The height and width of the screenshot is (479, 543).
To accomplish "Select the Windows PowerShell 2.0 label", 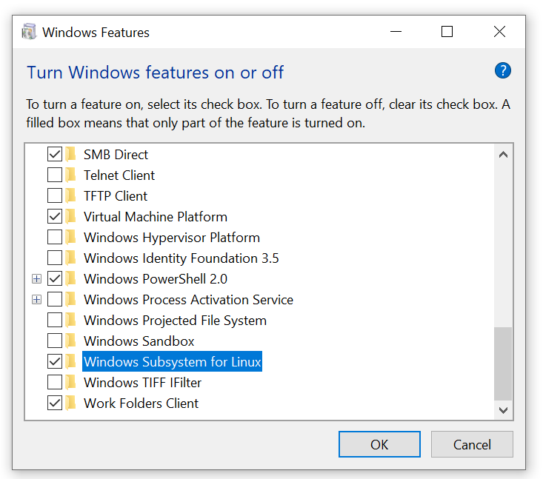I will pos(156,279).
